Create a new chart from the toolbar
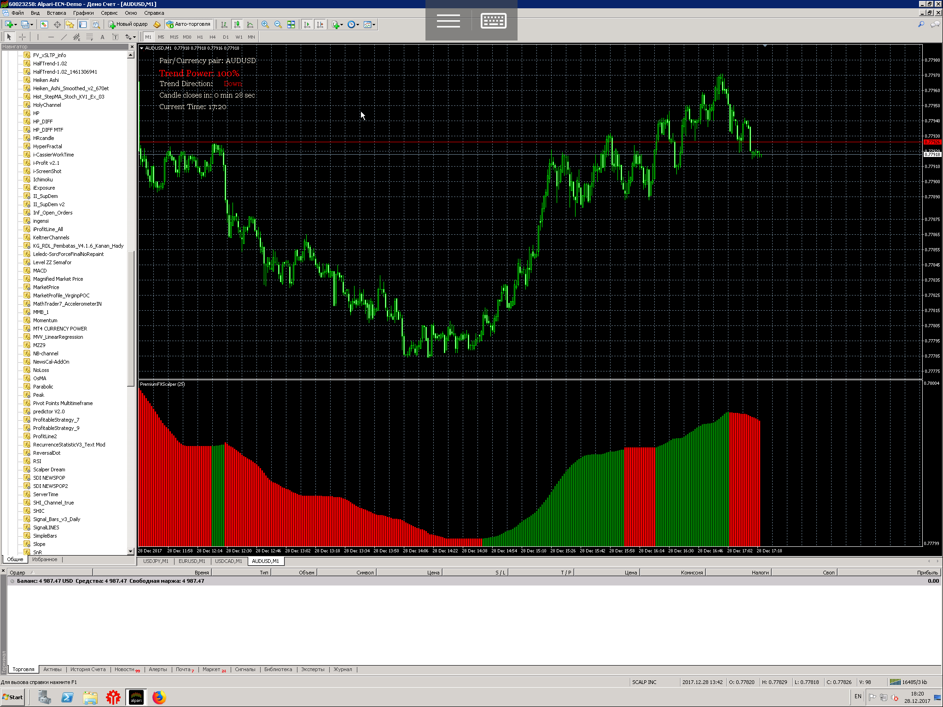The width and height of the screenshot is (943, 707). click(9, 24)
